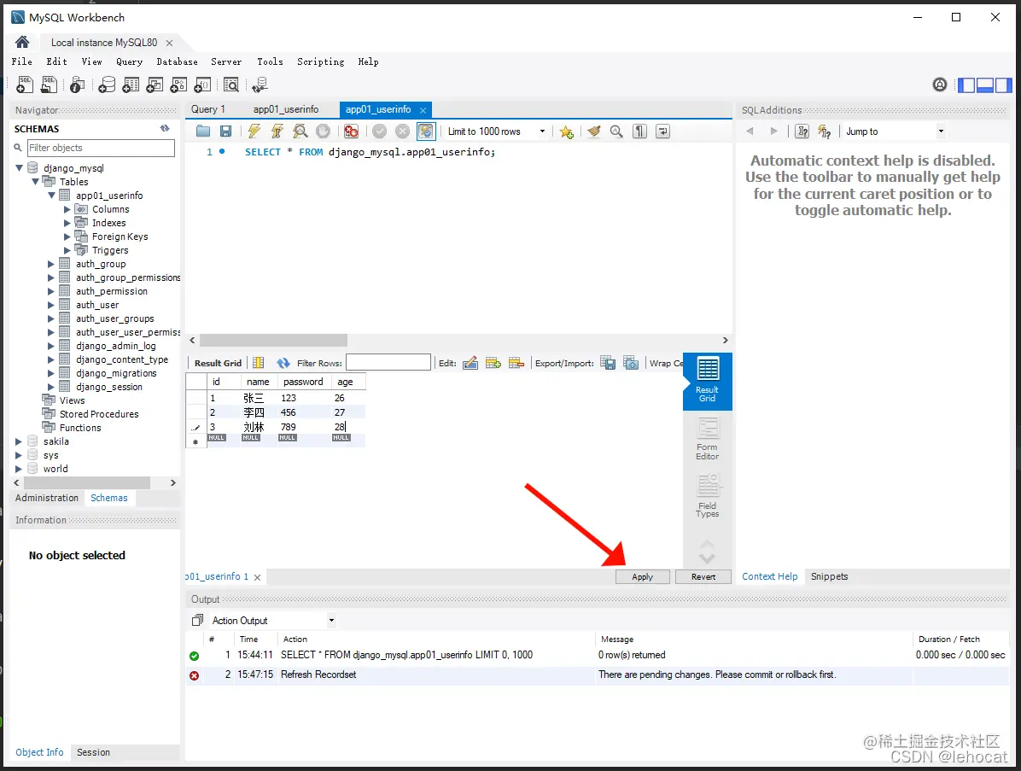
Task: Refresh schemas list icon
Action: click(x=165, y=129)
